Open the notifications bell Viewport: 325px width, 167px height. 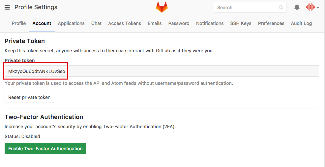(297, 7)
